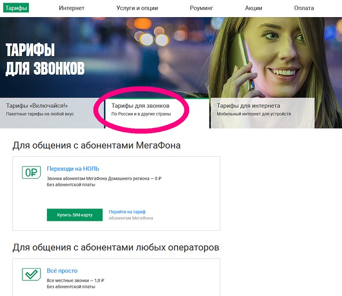This screenshot has height=296, width=342.
Task: Click the subtitle Мобильный интернет для устройств
Action: click(x=254, y=114)
